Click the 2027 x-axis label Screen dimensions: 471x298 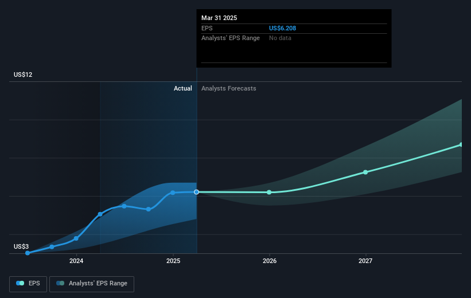[x=365, y=261]
